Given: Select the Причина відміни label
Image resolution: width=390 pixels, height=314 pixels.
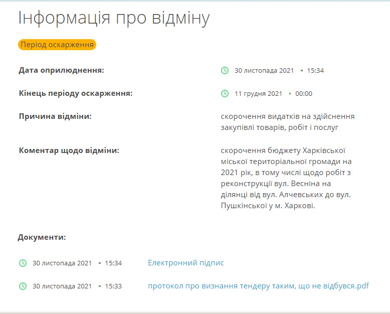Looking at the screenshot, I should (55, 116).
